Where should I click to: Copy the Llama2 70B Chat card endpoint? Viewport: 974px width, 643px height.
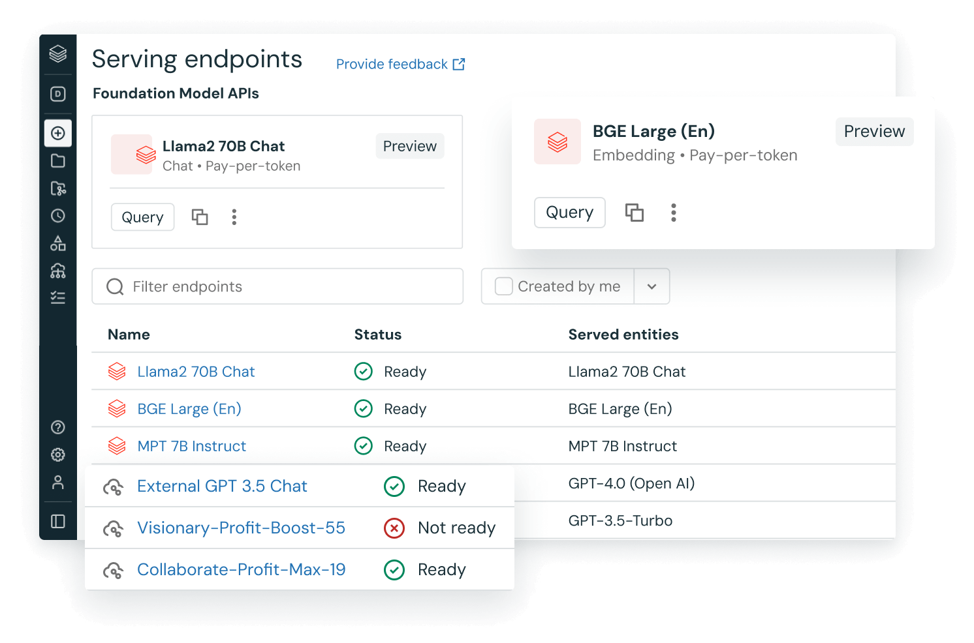[200, 217]
